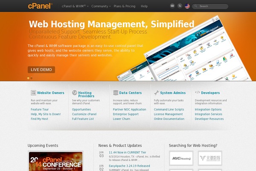Click the Upcoming Events heading
The width and height of the screenshot is (256, 171).
43,145
